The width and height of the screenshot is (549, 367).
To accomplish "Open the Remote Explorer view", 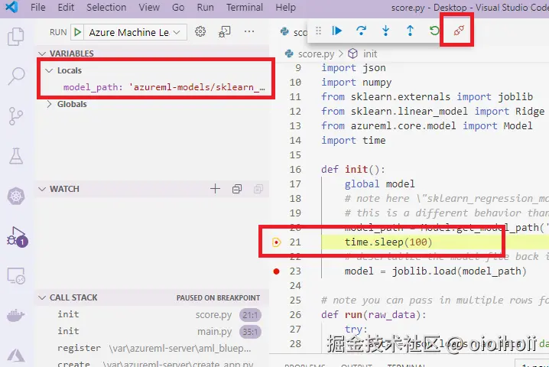I will pos(16,276).
